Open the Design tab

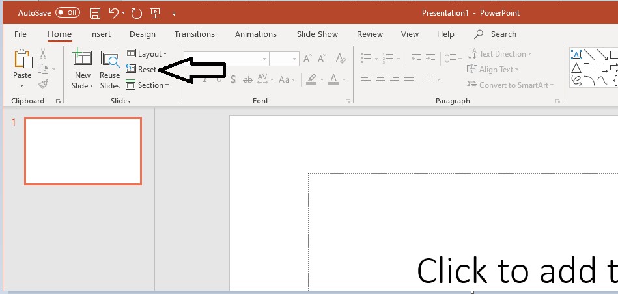click(x=142, y=34)
